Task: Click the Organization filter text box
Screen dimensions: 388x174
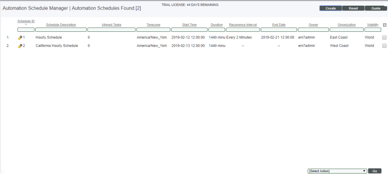Action: click(347, 30)
